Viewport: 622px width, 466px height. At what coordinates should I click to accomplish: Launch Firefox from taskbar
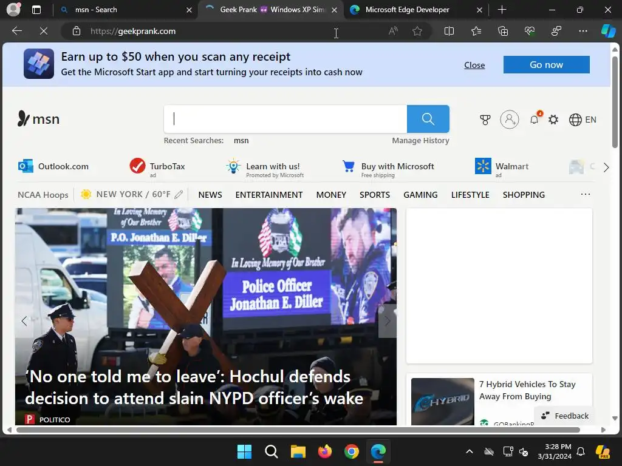325,451
